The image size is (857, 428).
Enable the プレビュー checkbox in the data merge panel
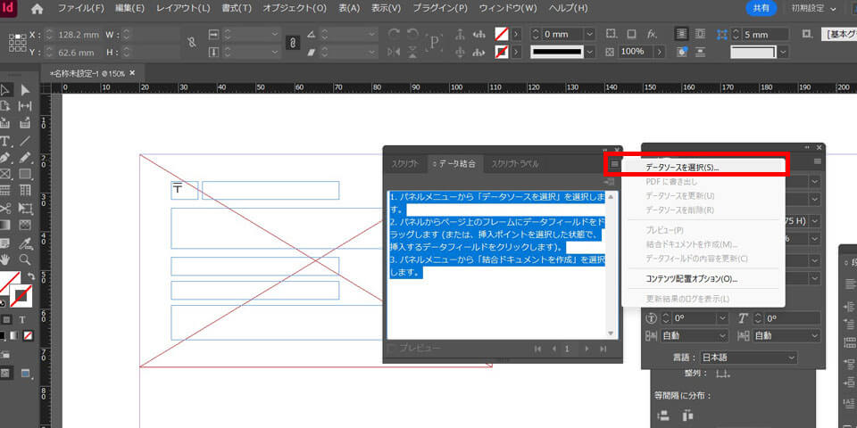392,349
